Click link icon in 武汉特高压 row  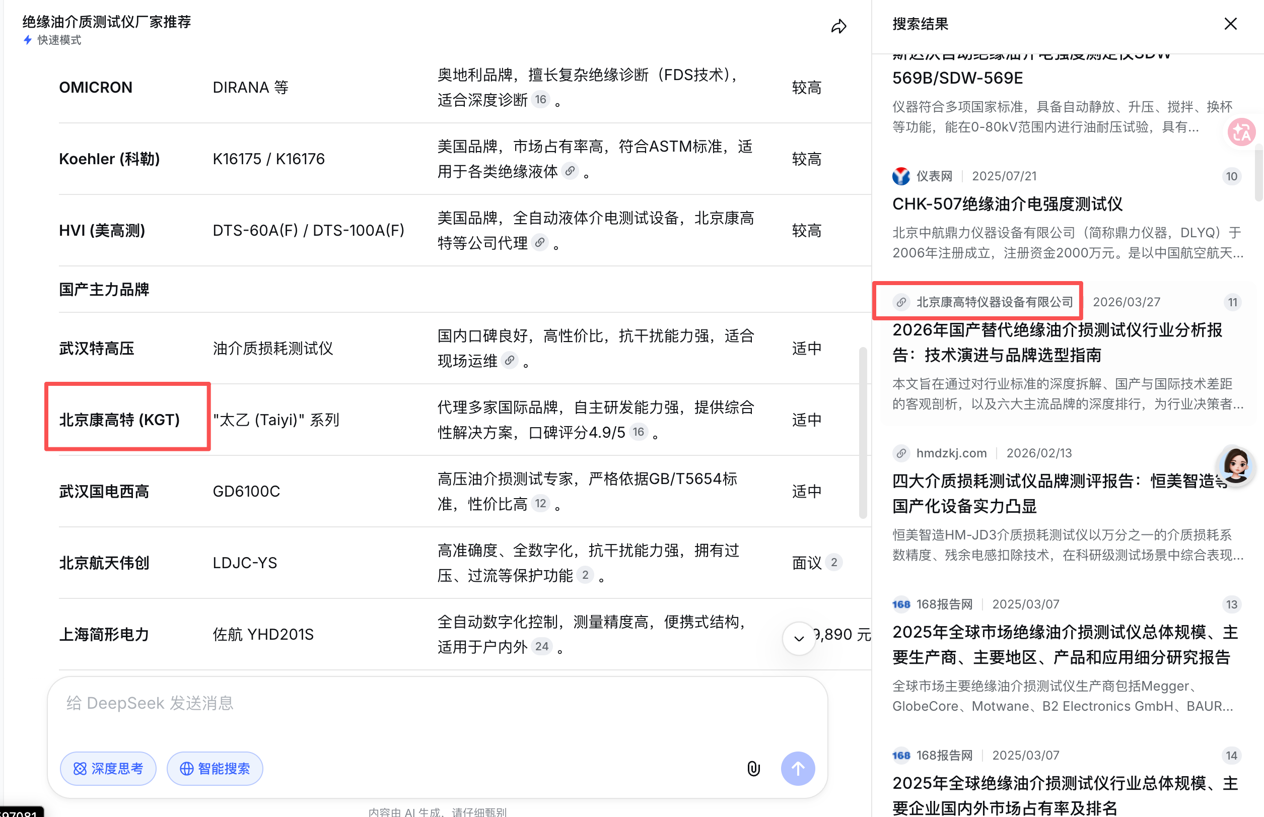coord(509,361)
